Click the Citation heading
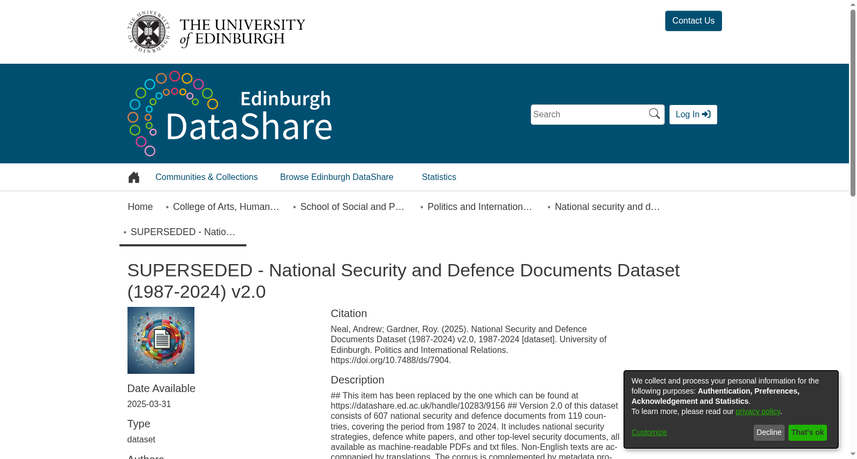 pos(349,314)
